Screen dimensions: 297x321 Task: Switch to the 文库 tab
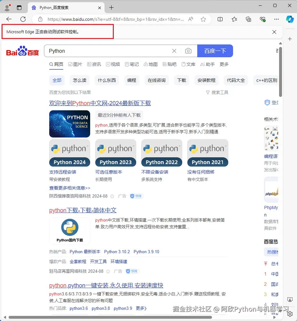[x=189, y=64]
